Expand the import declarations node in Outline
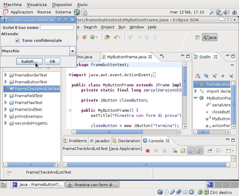 point(196,91)
